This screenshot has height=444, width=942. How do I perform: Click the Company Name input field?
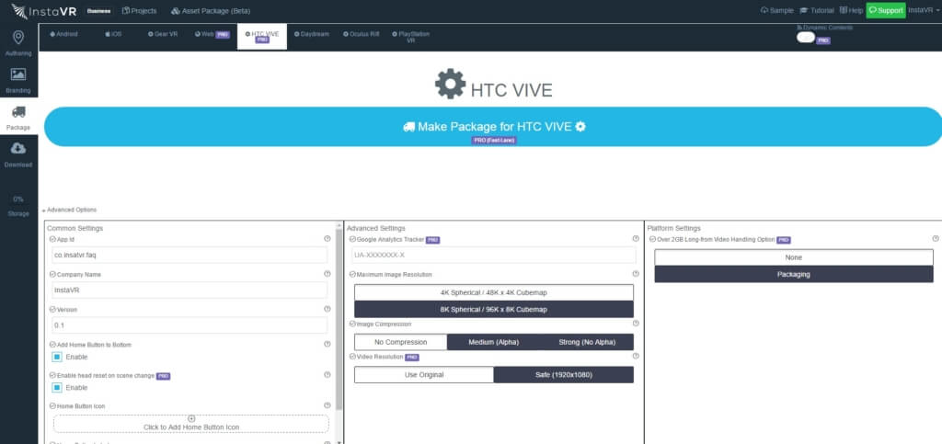tap(190, 290)
